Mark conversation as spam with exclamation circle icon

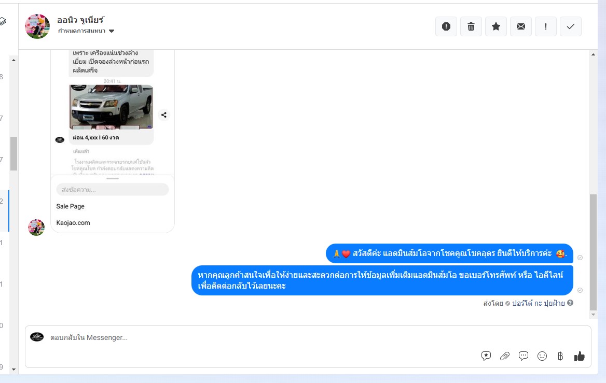point(446,26)
